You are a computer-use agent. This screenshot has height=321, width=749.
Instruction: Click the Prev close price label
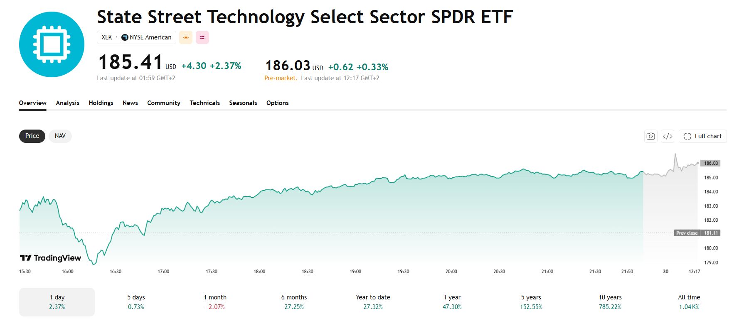tap(687, 233)
